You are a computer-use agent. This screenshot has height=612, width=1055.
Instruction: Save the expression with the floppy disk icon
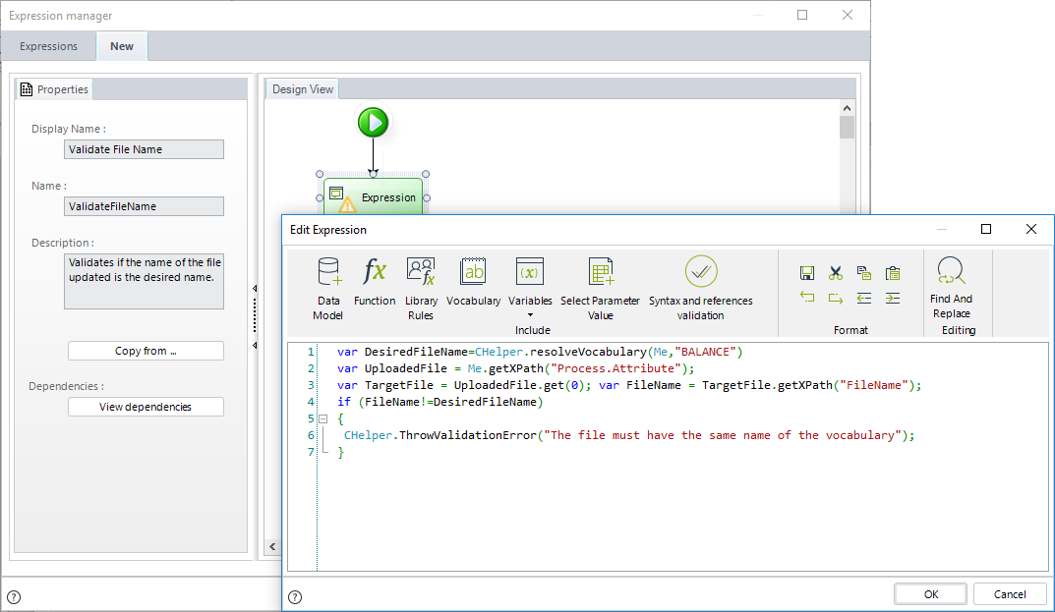[x=806, y=273]
